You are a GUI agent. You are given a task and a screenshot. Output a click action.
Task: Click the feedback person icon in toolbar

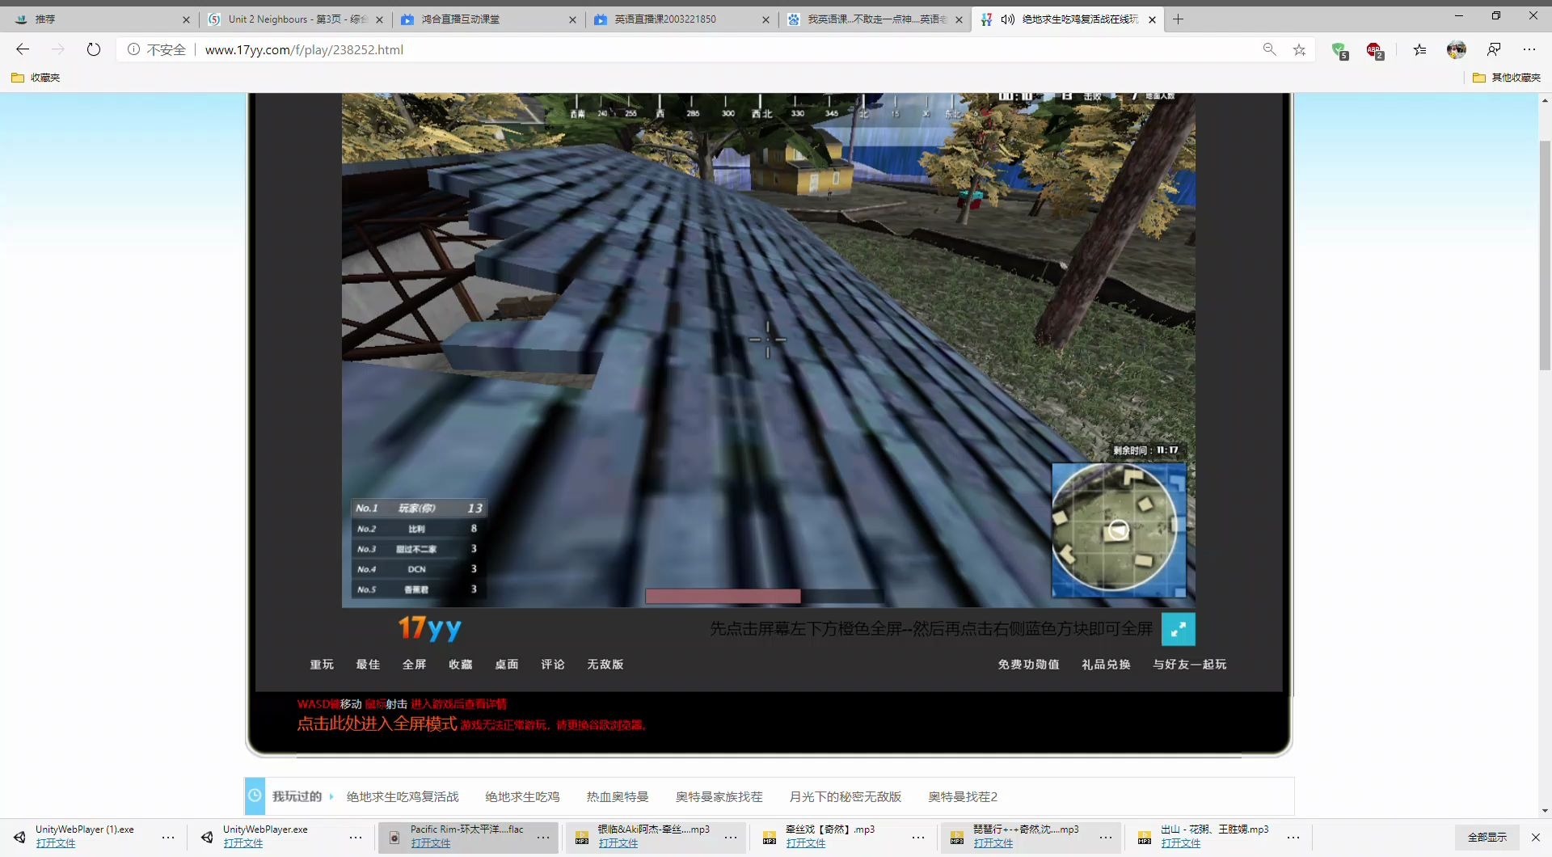click(x=1494, y=49)
